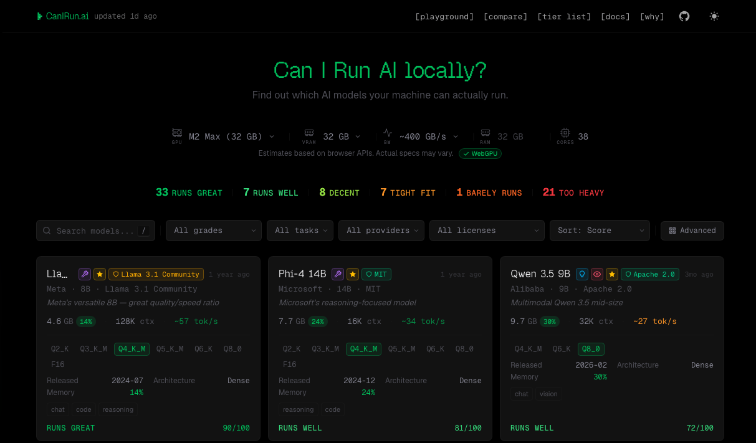Toggle the light/dark theme sun icon

tap(714, 16)
